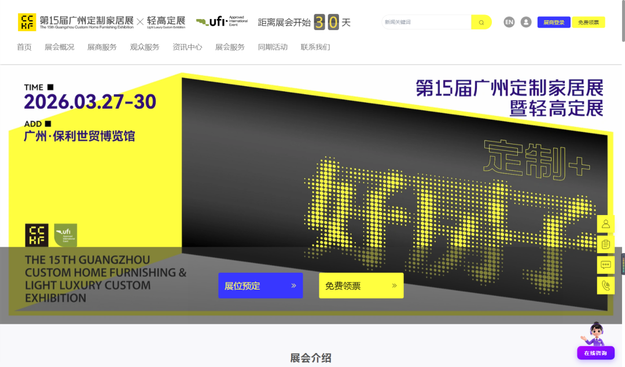
Task: Click the yellow 免费领票 header button
Action: pos(589,23)
